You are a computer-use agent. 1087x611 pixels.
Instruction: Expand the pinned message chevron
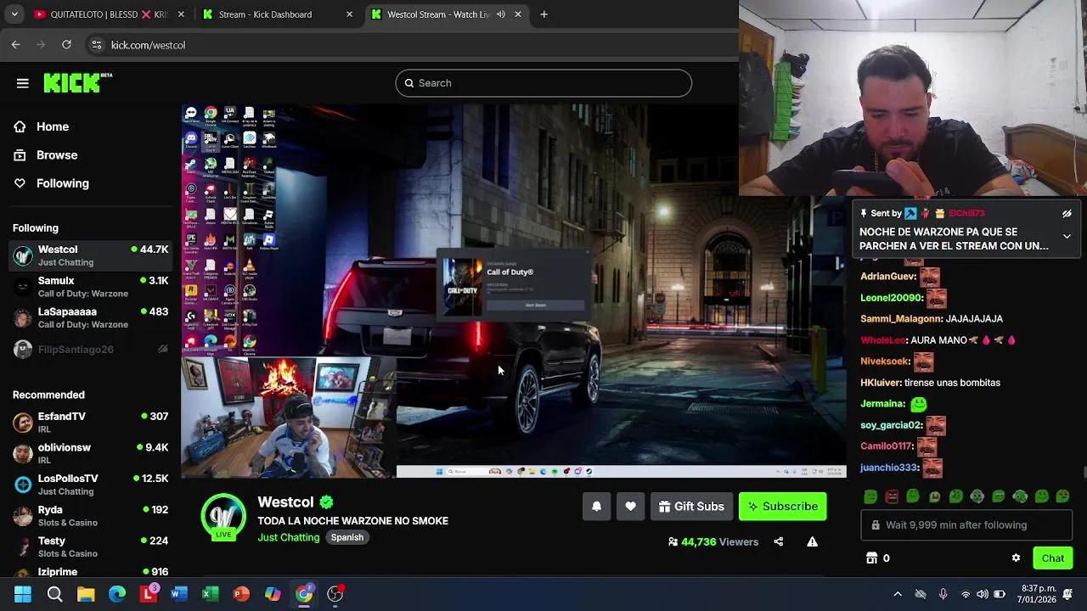[x=1067, y=237]
